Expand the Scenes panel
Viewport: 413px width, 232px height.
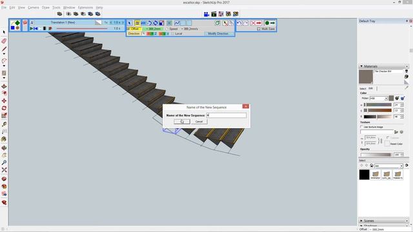point(361,220)
